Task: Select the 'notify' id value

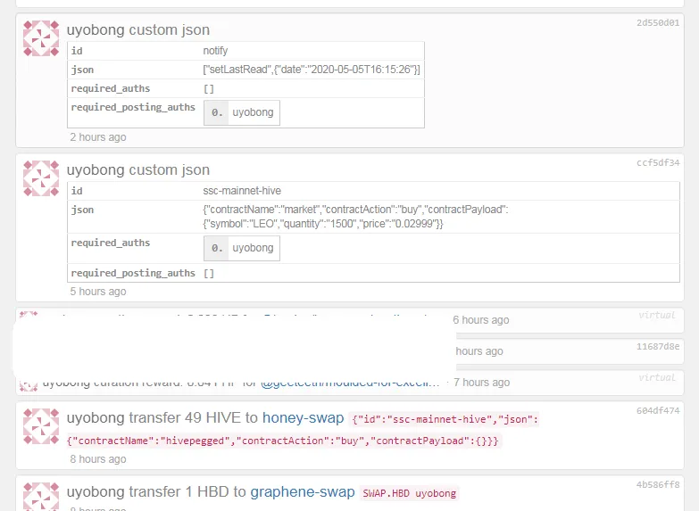Action: pos(215,51)
